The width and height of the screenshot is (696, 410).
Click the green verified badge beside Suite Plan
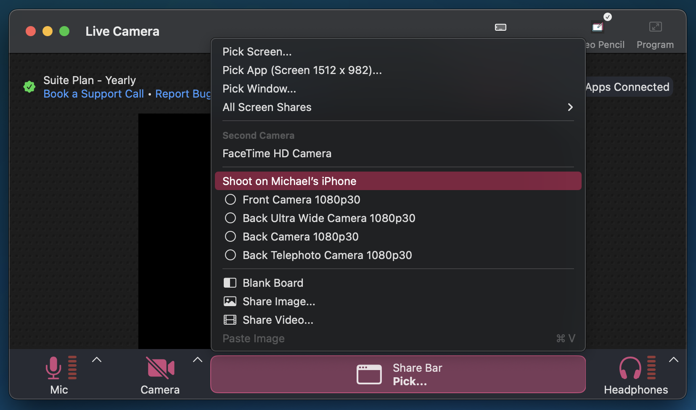tap(29, 87)
